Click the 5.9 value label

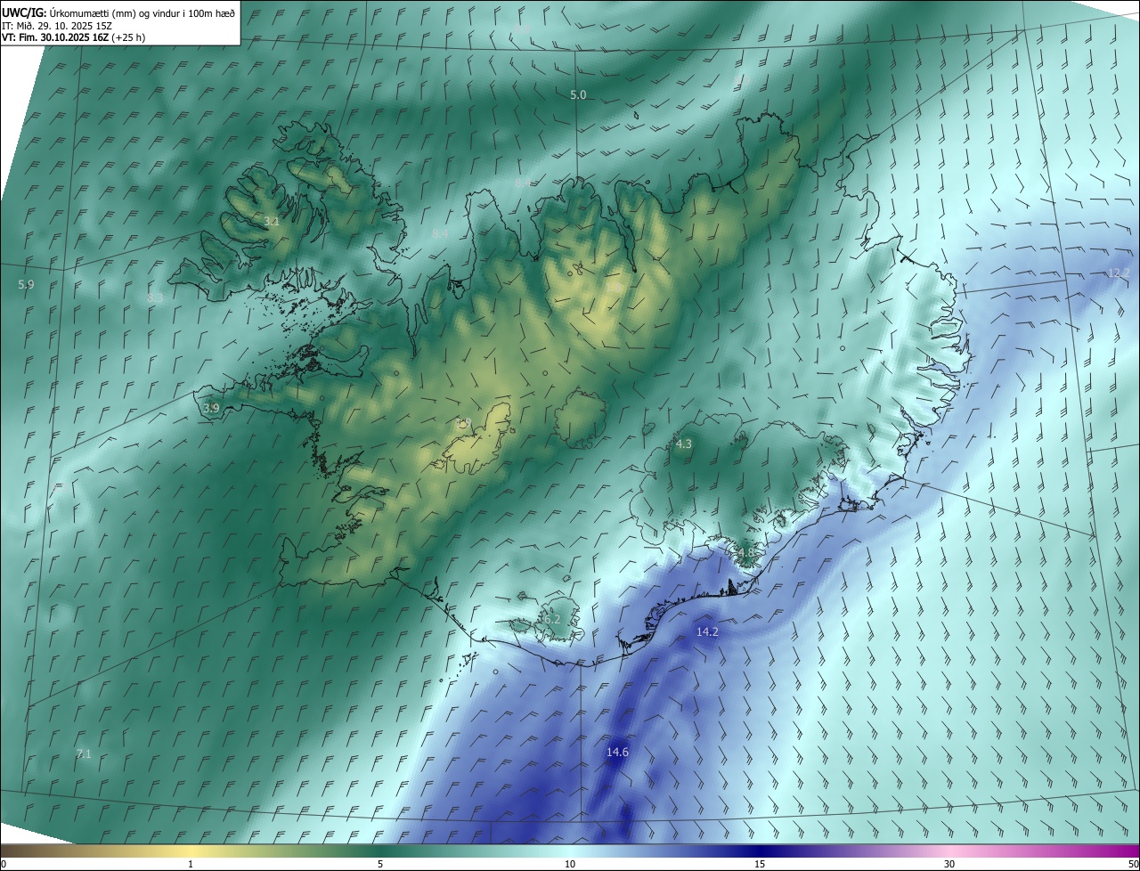tap(26, 284)
